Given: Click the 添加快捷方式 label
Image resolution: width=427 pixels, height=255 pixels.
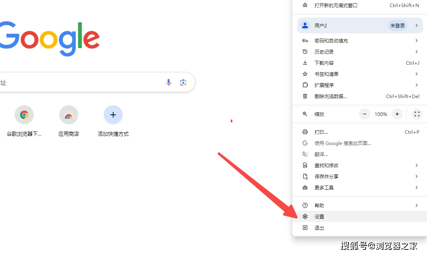Looking at the screenshot, I should coord(113,134).
